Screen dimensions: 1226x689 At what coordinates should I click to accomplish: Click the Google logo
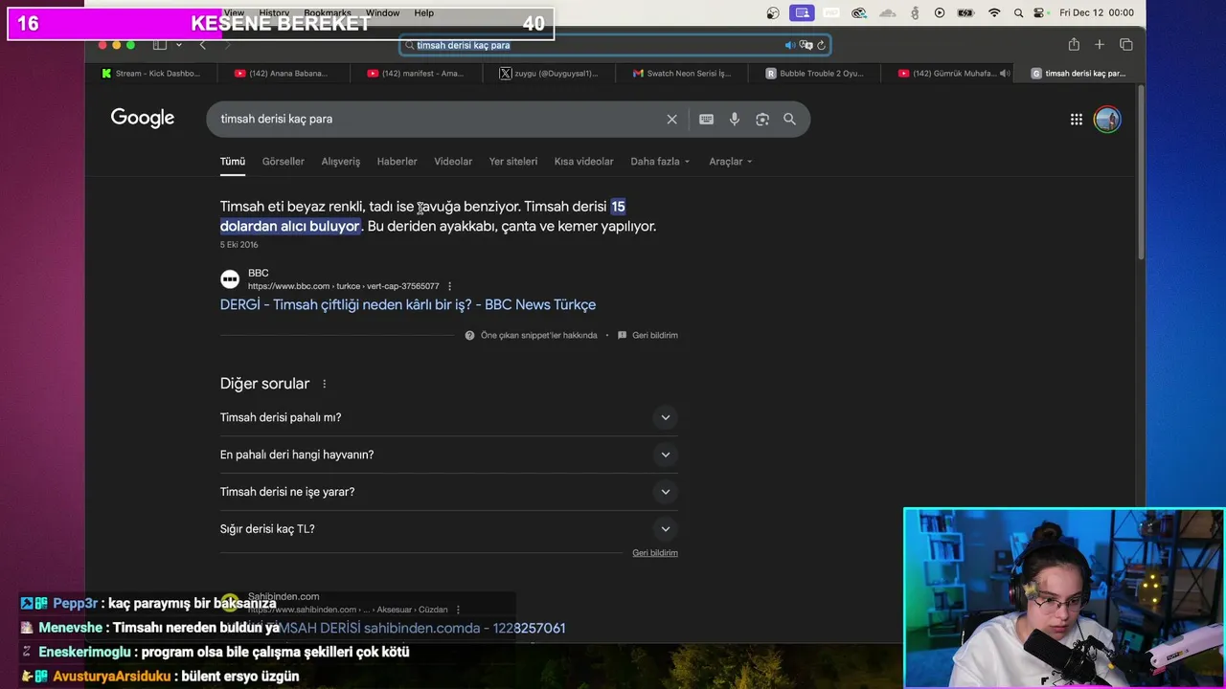(143, 119)
